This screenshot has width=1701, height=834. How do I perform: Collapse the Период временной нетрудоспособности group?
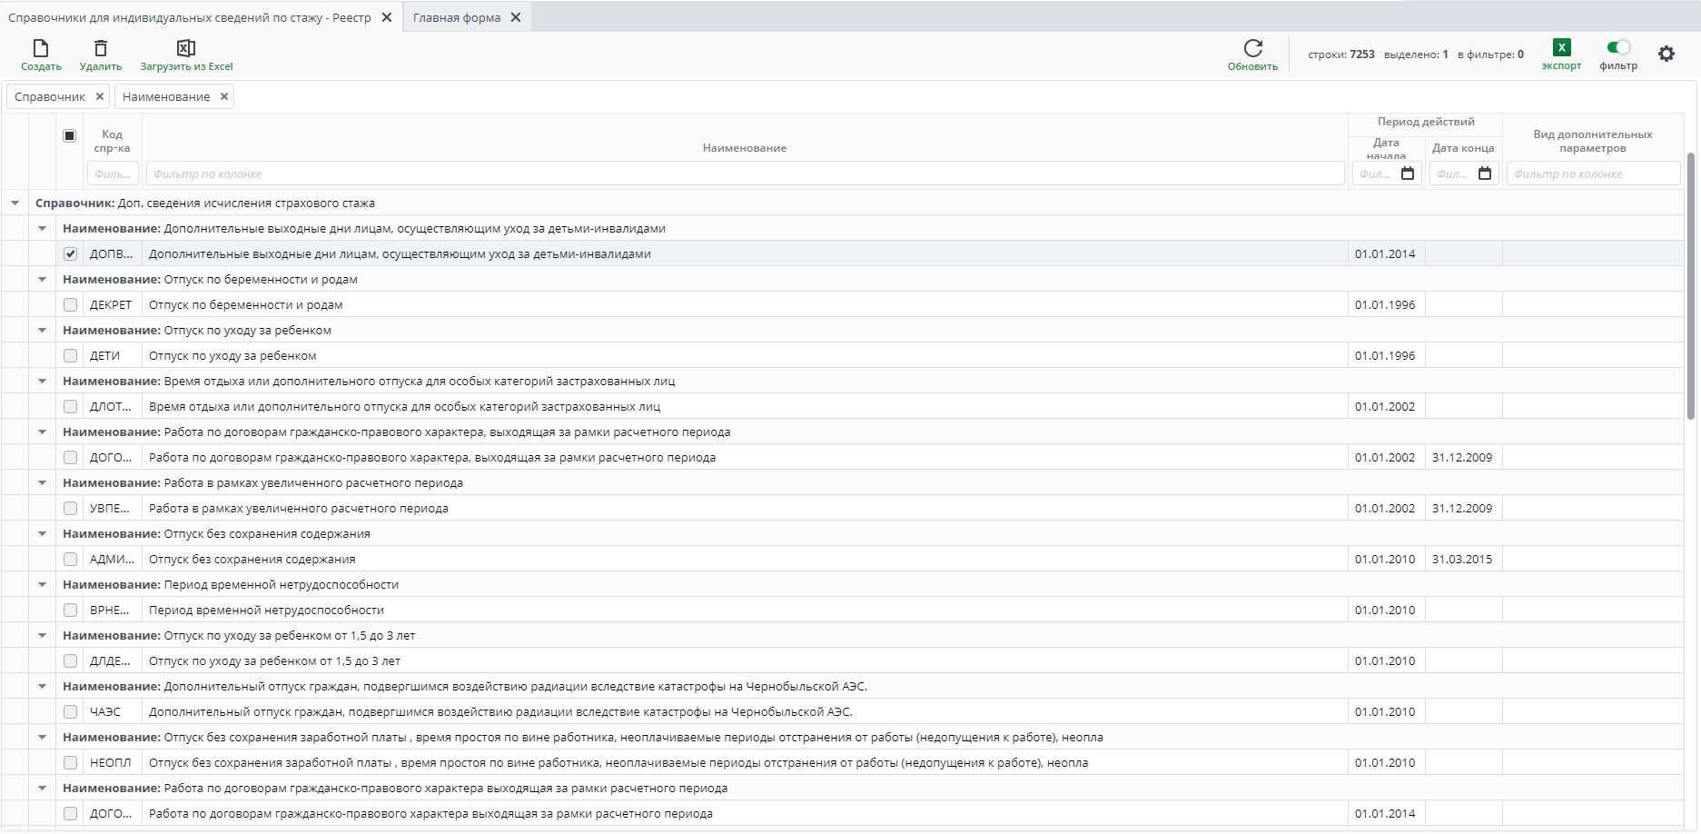tap(43, 585)
